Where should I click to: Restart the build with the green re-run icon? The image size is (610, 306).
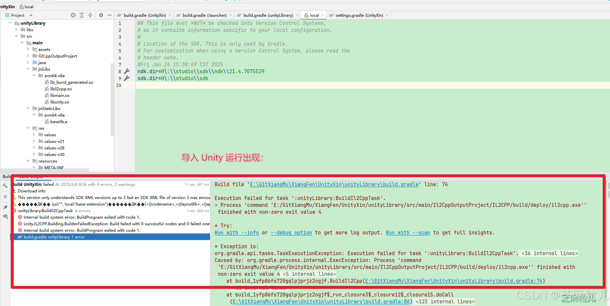(x=5, y=186)
